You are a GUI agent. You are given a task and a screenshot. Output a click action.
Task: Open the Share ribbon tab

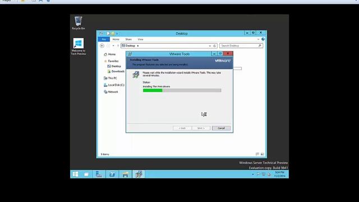pyautogui.click(x=128, y=39)
